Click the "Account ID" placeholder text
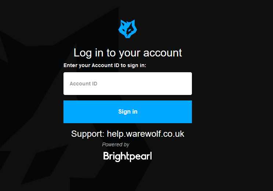 83,84
